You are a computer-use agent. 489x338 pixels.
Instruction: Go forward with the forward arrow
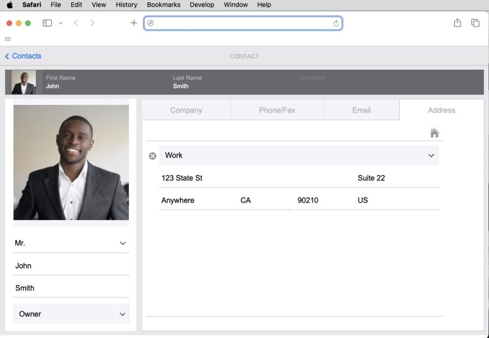(x=92, y=23)
